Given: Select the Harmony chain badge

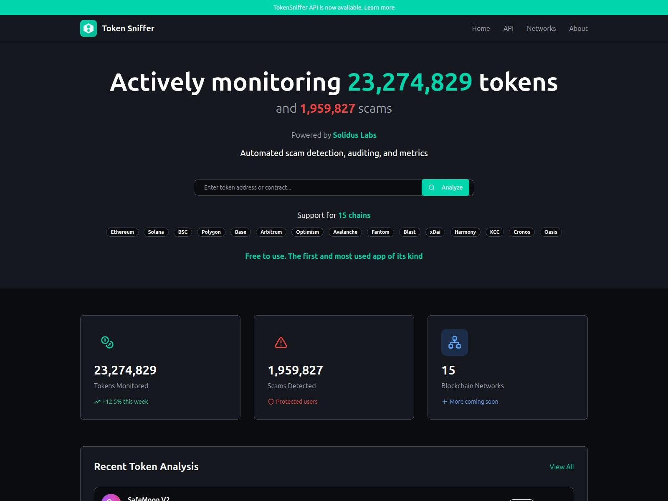Looking at the screenshot, I should (465, 232).
